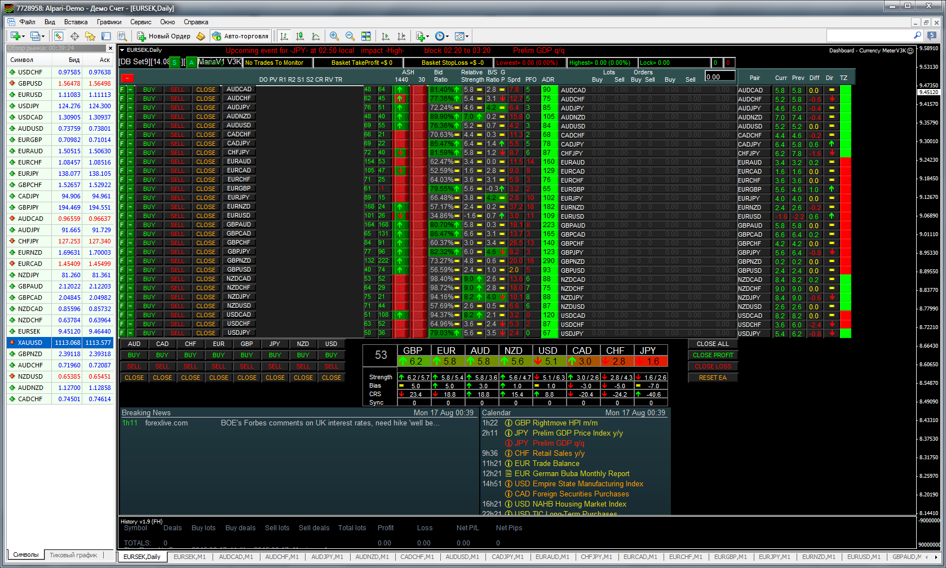Click the RESET EA button

tap(713, 378)
